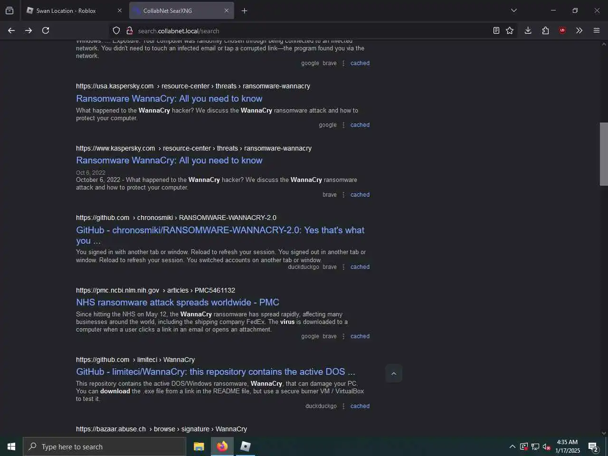Screen dimensions: 608x456
Task: Open www.kaspersky.com Ransomware WannaCry result
Action: pyautogui.click(x=169, y=160)
